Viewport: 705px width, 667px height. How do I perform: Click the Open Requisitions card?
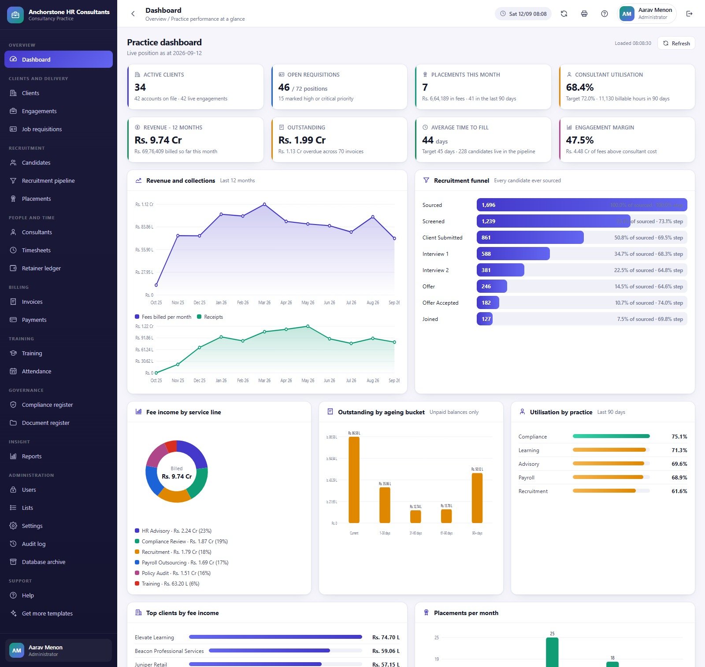(x=339, y=87)
